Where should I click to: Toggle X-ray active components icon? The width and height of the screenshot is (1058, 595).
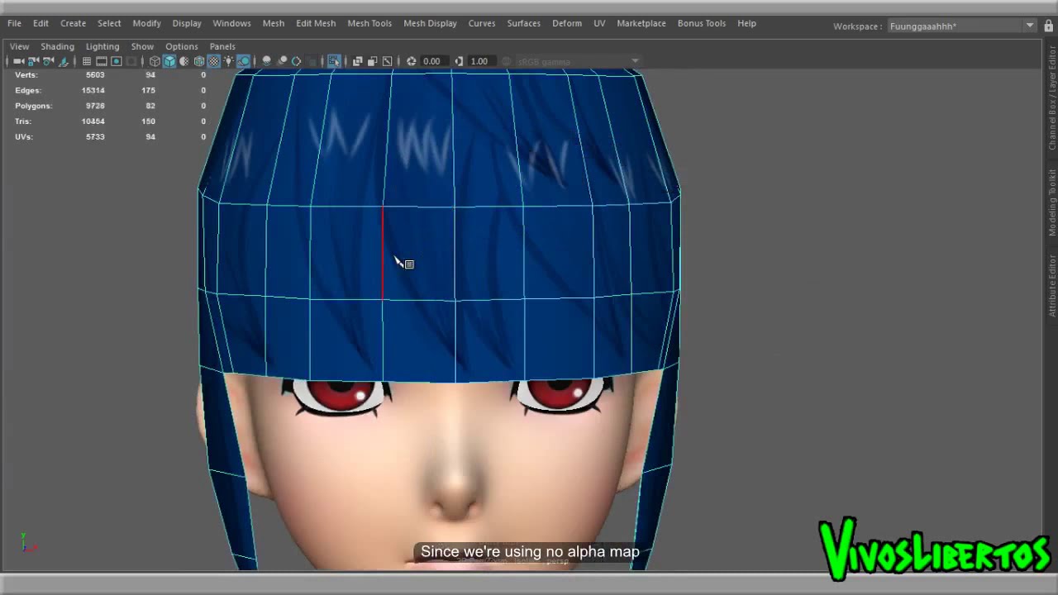372,61
